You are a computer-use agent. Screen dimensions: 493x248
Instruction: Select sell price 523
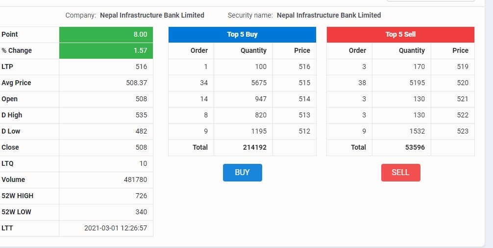[x=463, y=131]
